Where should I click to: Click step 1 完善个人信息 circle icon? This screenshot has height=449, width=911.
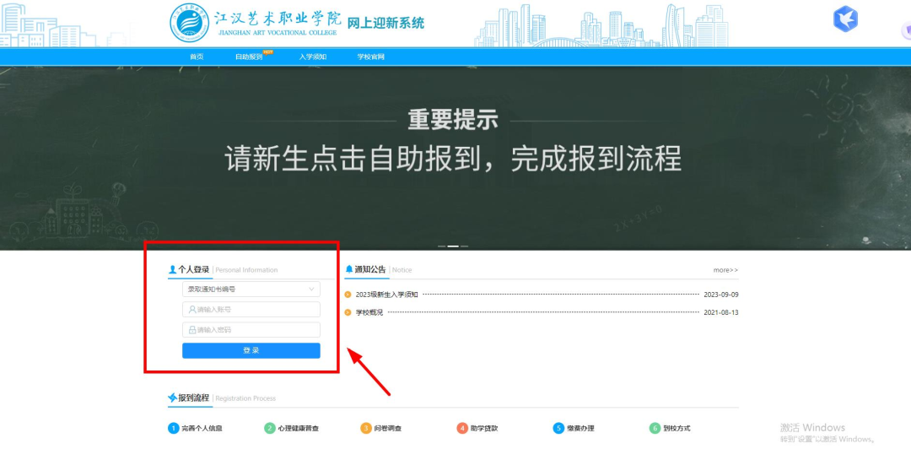point(174,428)
